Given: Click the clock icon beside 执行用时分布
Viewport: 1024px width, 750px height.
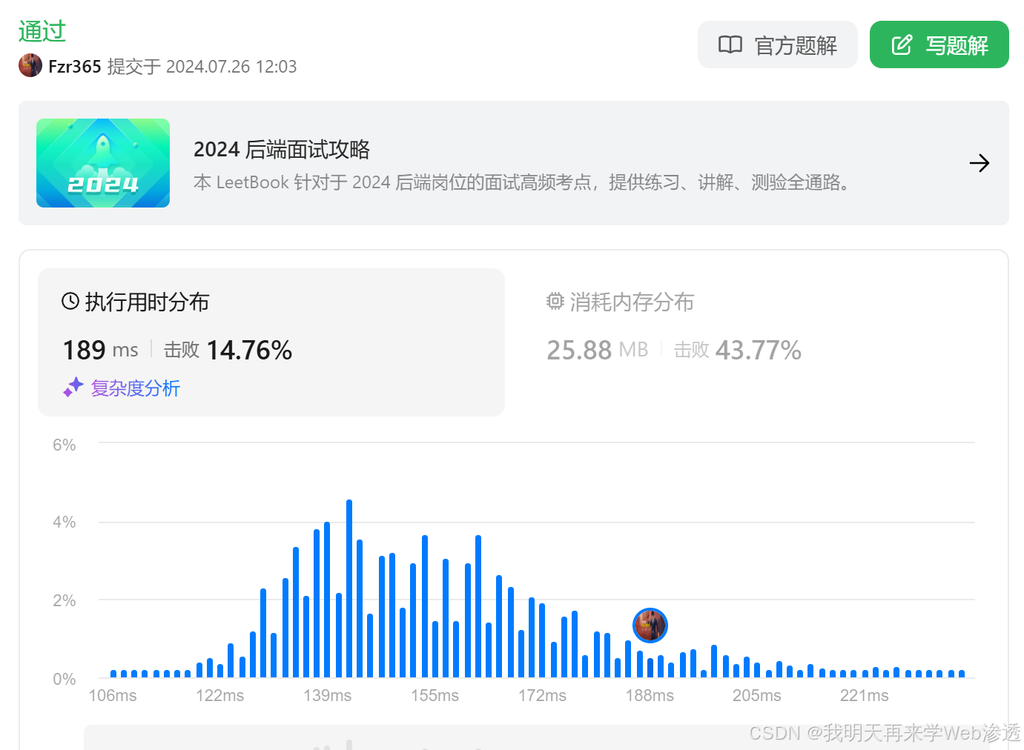Looking at the screenshot, I should 70,301.
